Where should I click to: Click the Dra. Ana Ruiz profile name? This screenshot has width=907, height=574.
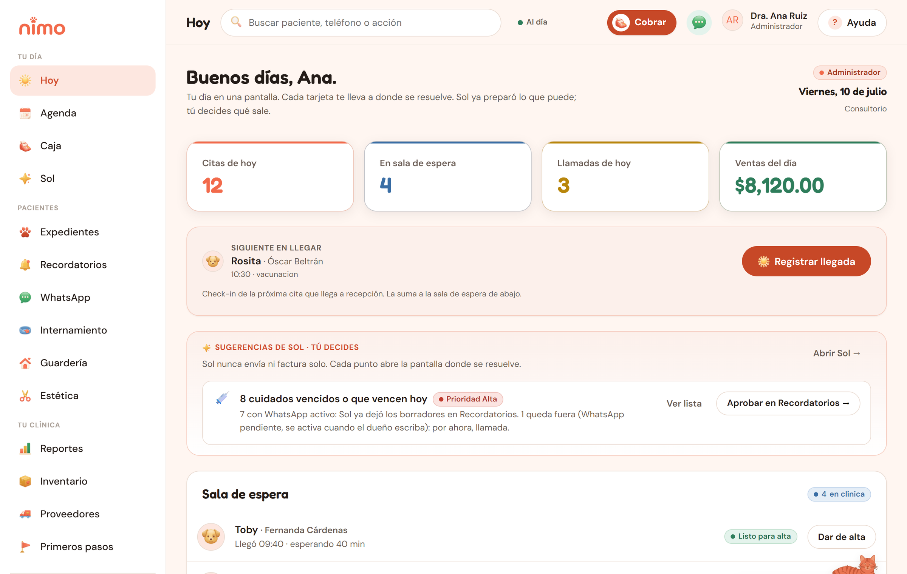(x=779, y=16)
